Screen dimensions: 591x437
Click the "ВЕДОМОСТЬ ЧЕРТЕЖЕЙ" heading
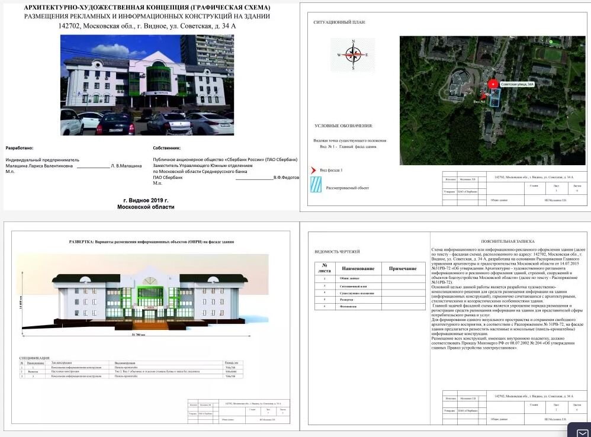point(337,252)
